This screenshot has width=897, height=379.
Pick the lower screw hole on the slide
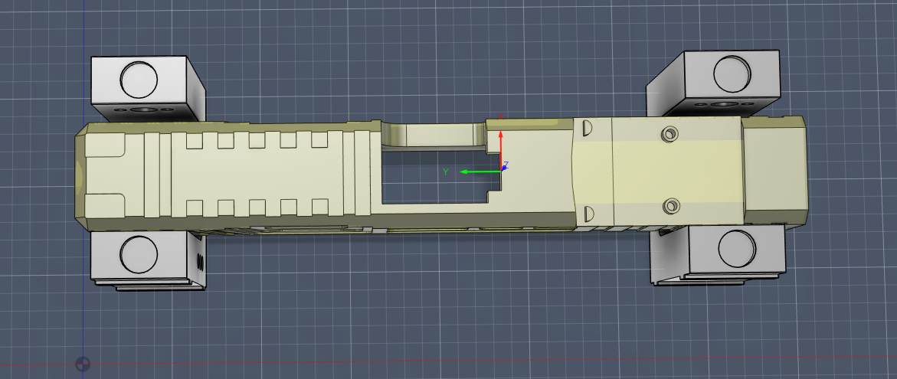point(672,205)
